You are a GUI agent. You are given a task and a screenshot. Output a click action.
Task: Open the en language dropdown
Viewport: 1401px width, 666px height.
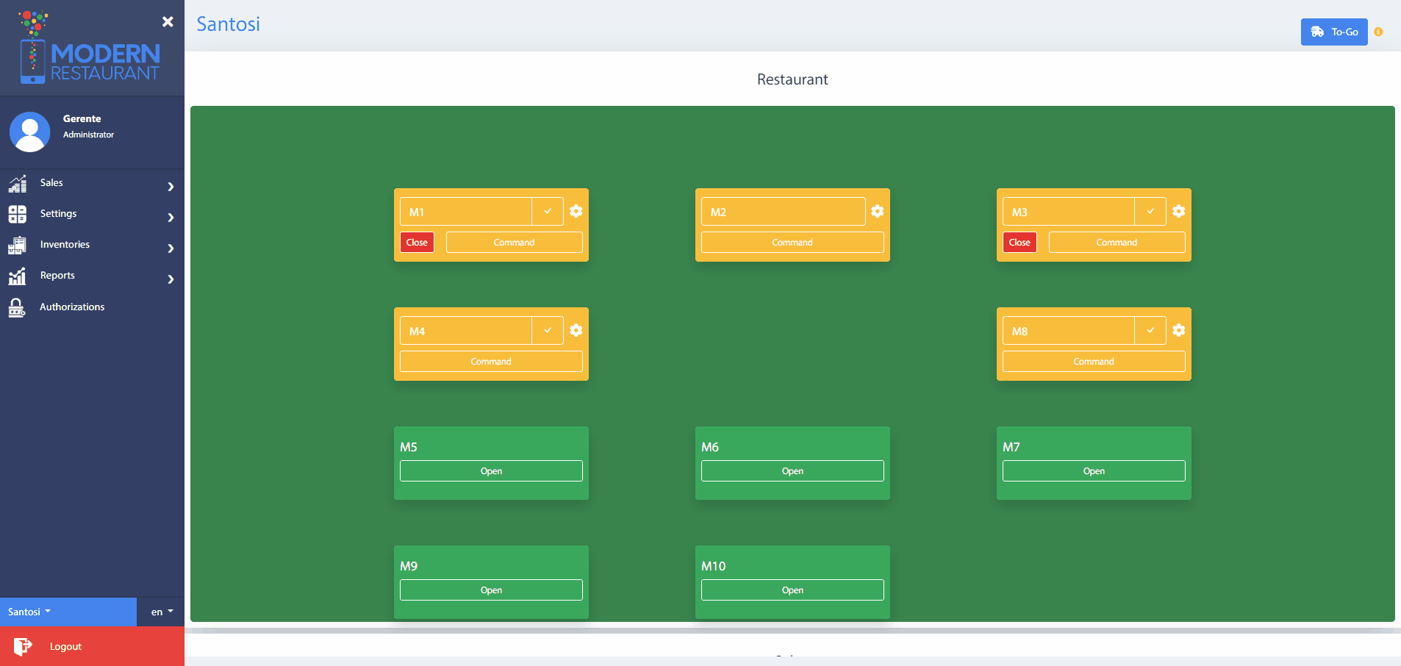click(x=162, y=612)
